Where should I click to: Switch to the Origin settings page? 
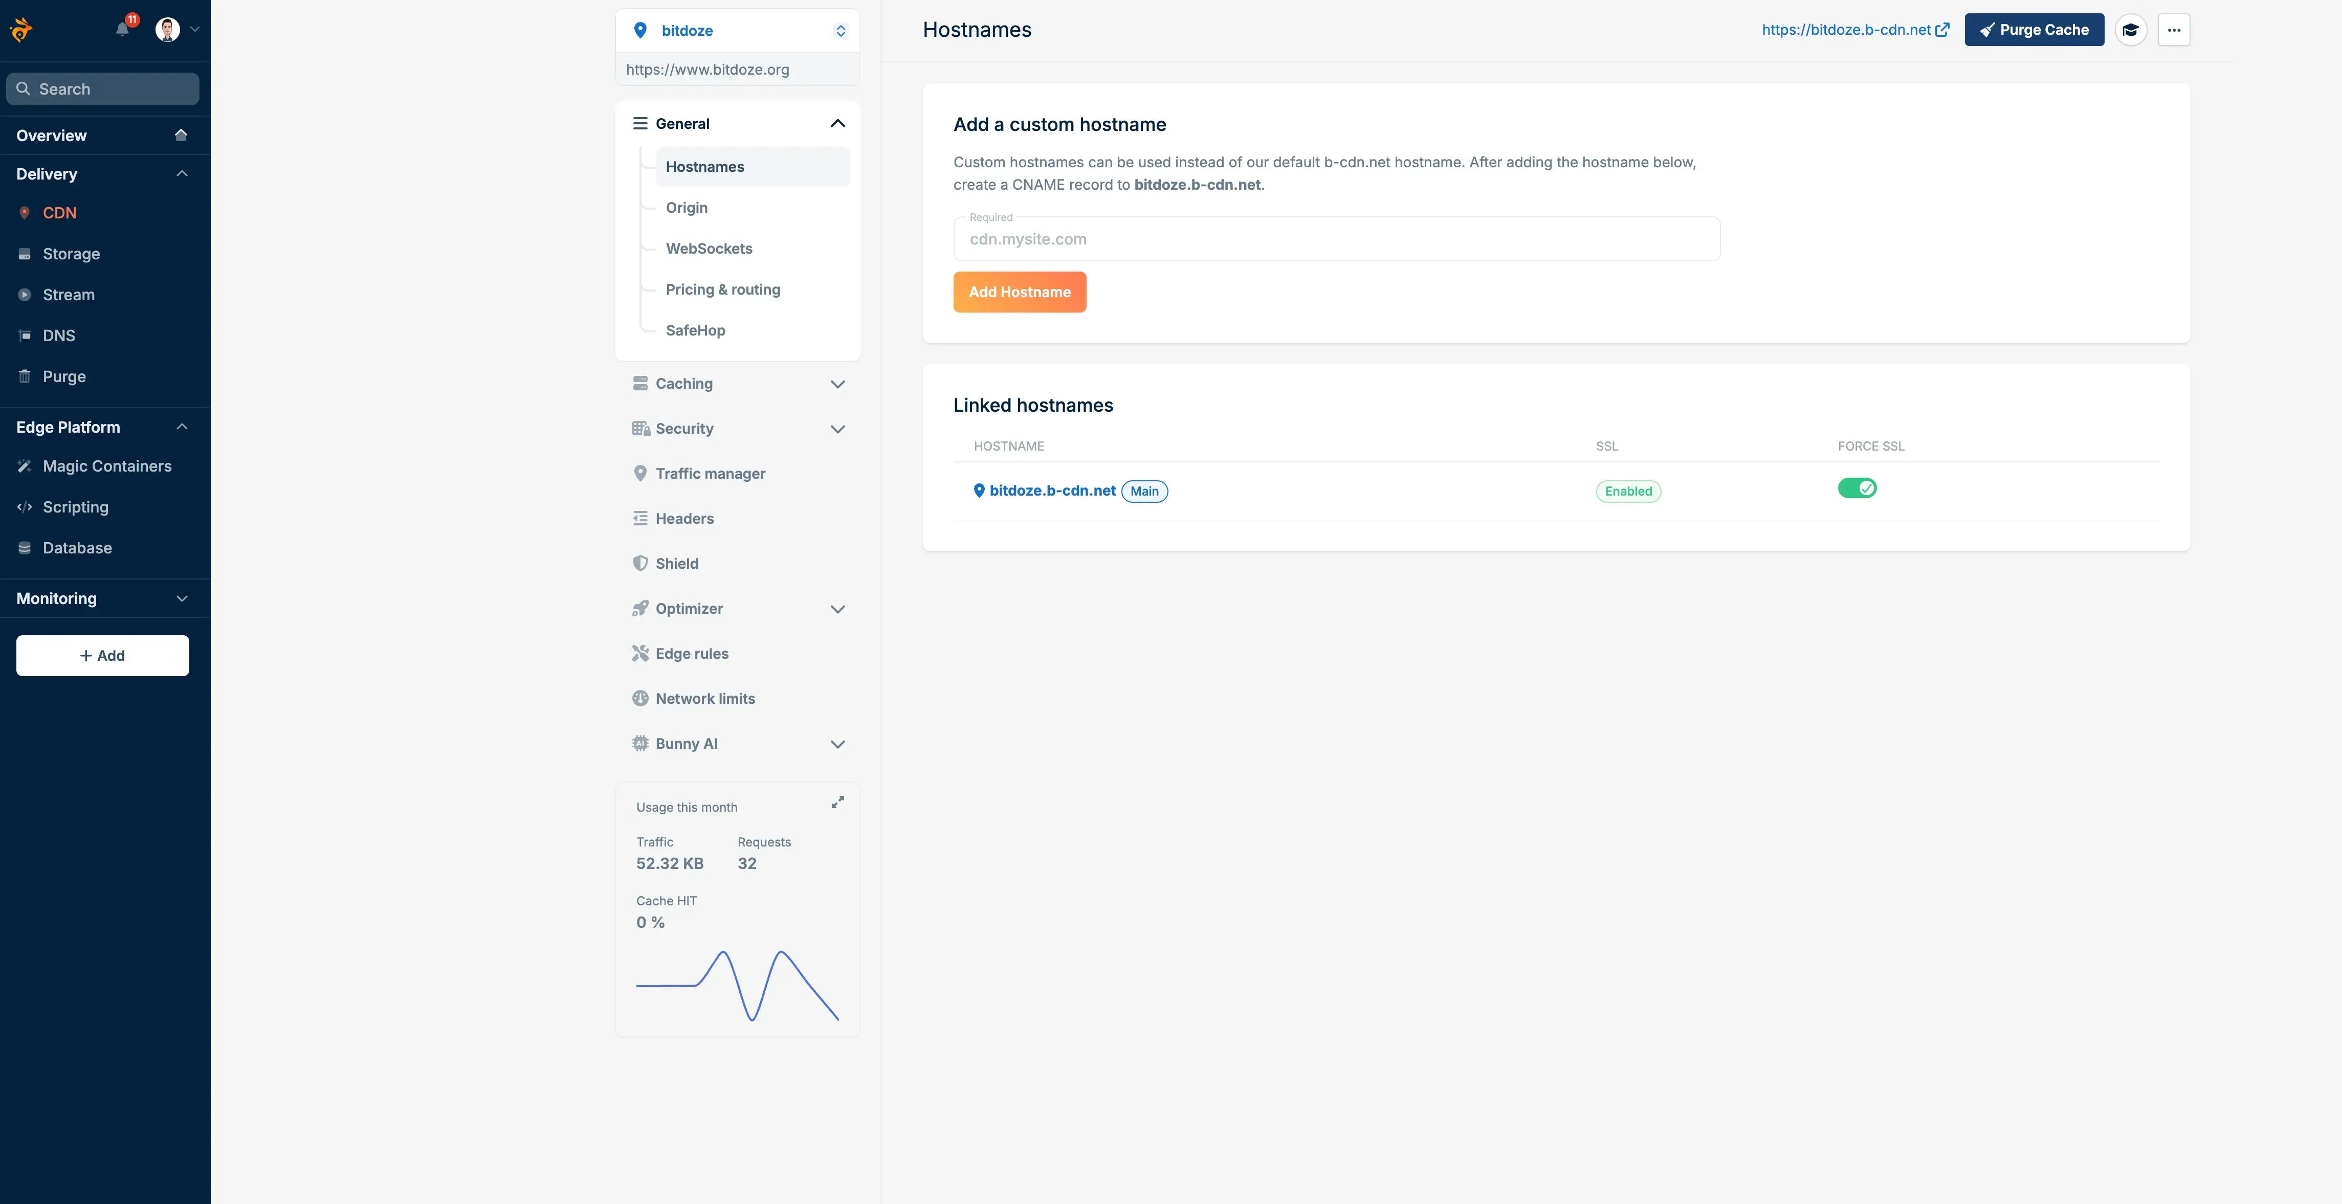point(687,207)
